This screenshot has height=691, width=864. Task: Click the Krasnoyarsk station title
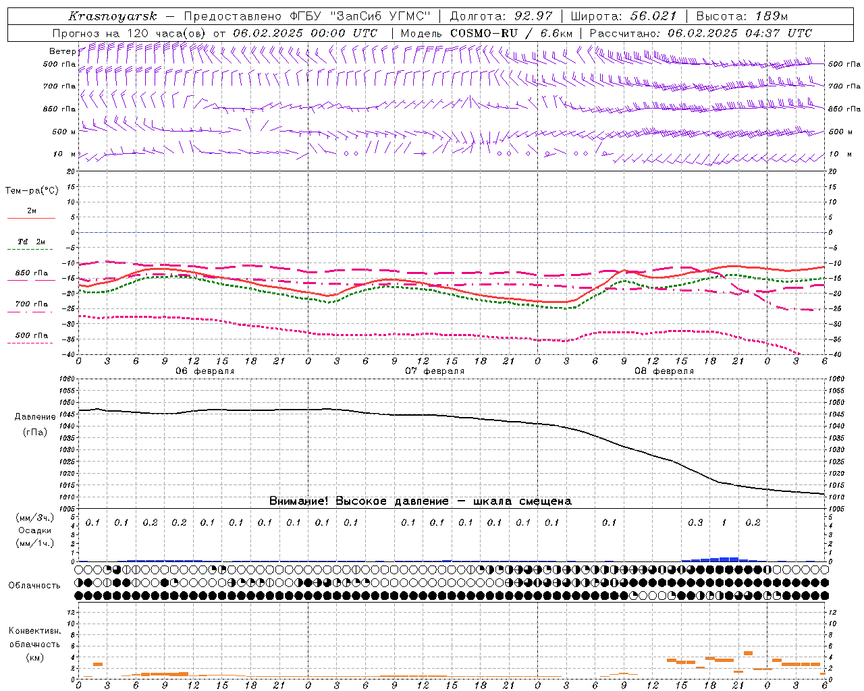pyautogui.click(x=113, y=16)
